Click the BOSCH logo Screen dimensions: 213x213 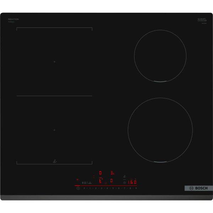[199, 188]
